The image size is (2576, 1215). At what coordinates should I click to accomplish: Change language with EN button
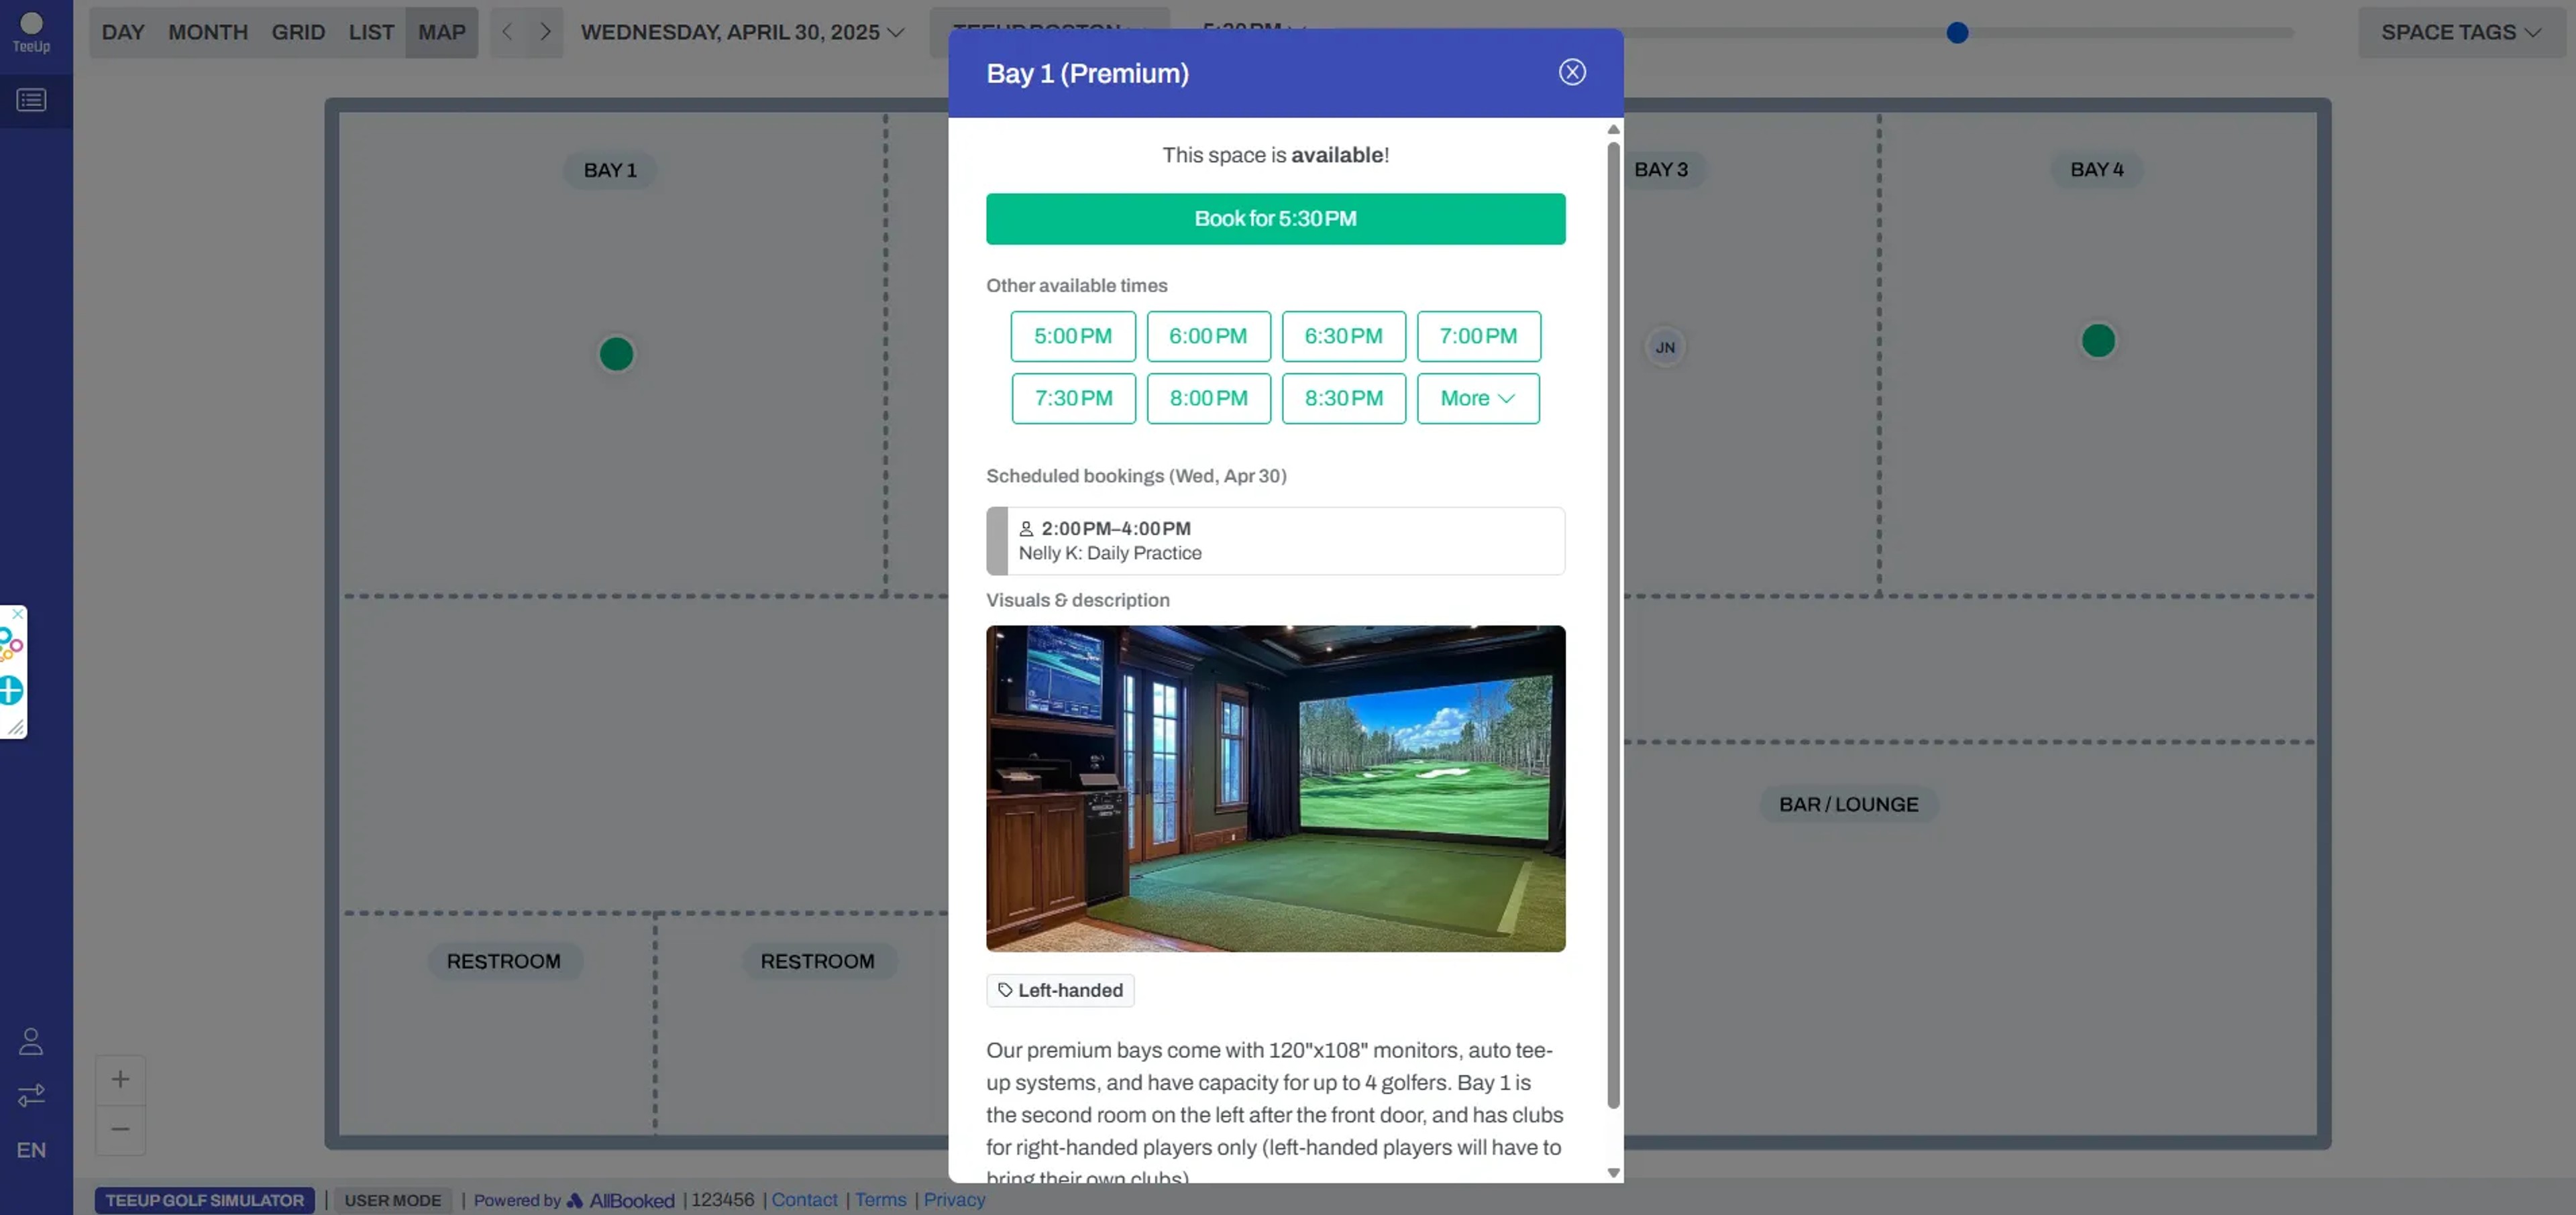(x=31, y=1150)
